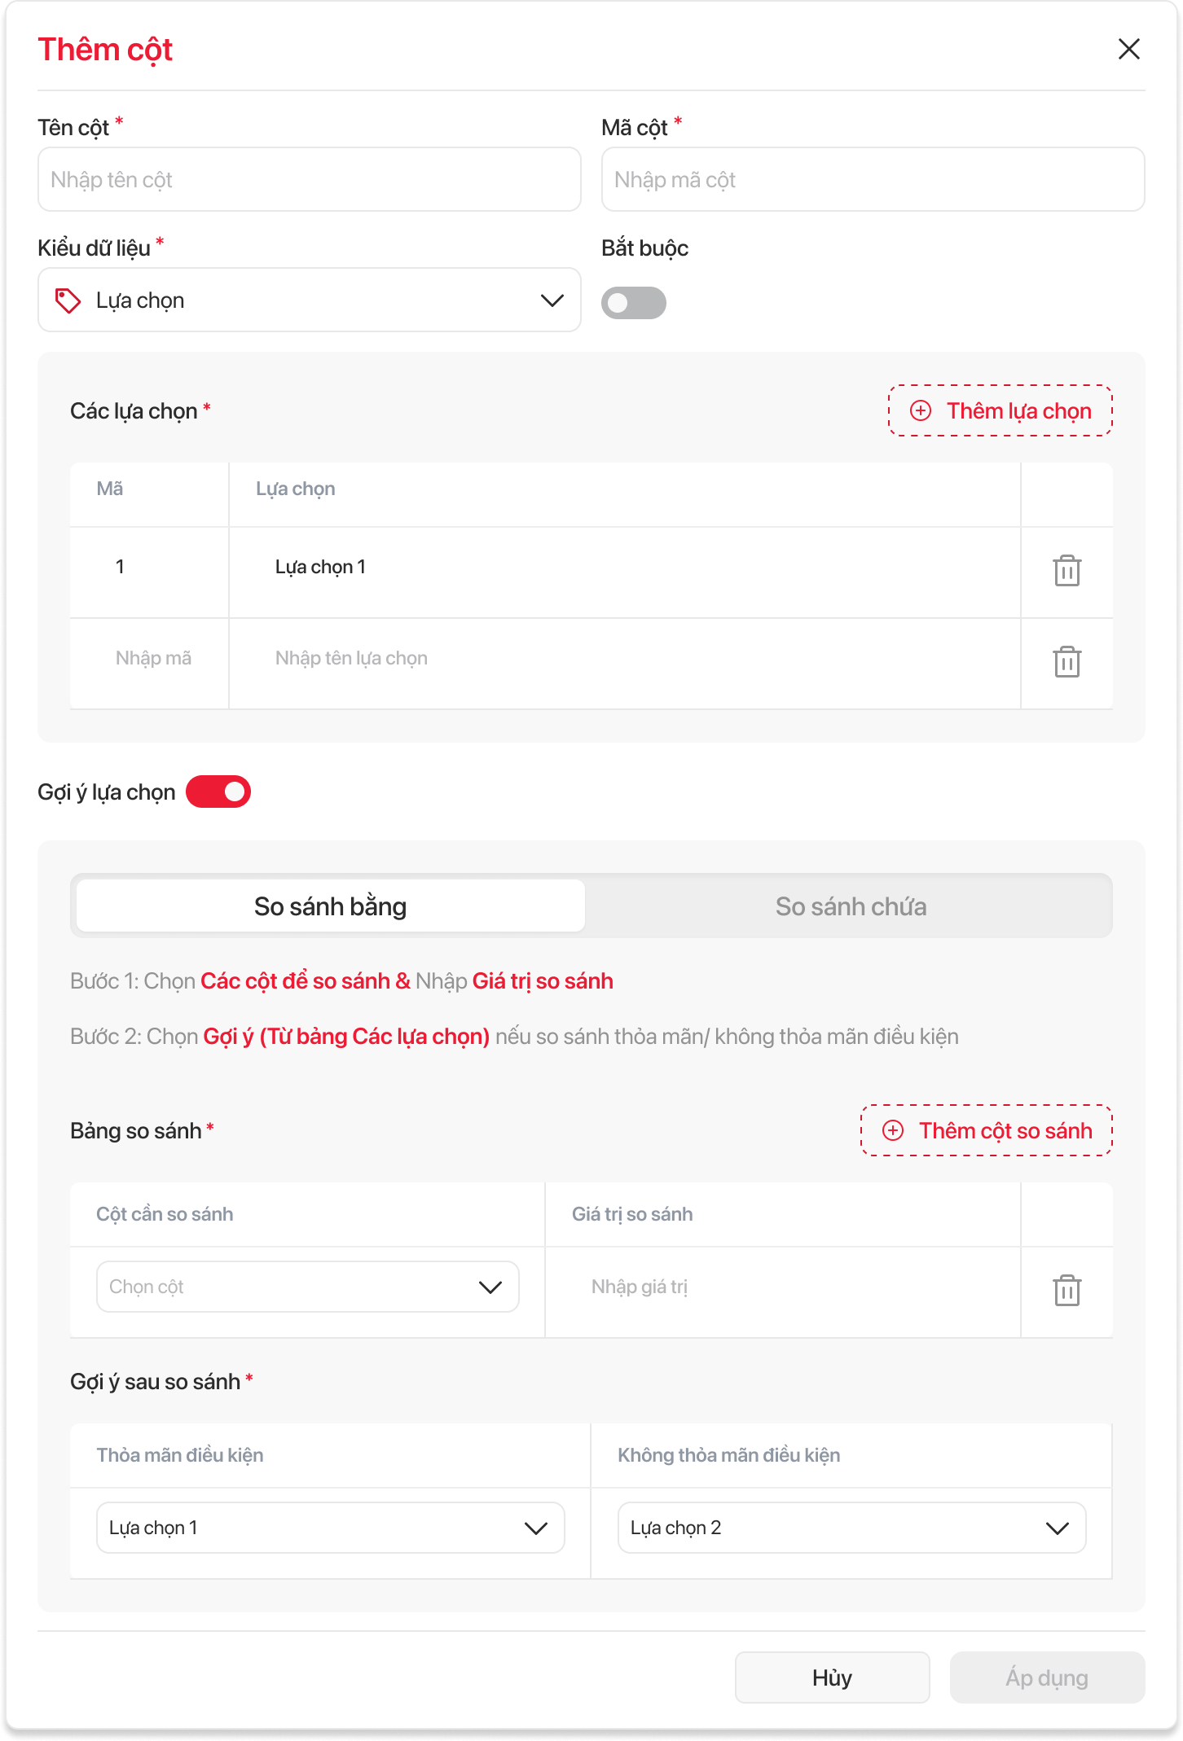The width and height of the screenshot is (1183, 1741).
Task: Delete the empty option row
Action: pyautogui.click(x=1066, y=662)
